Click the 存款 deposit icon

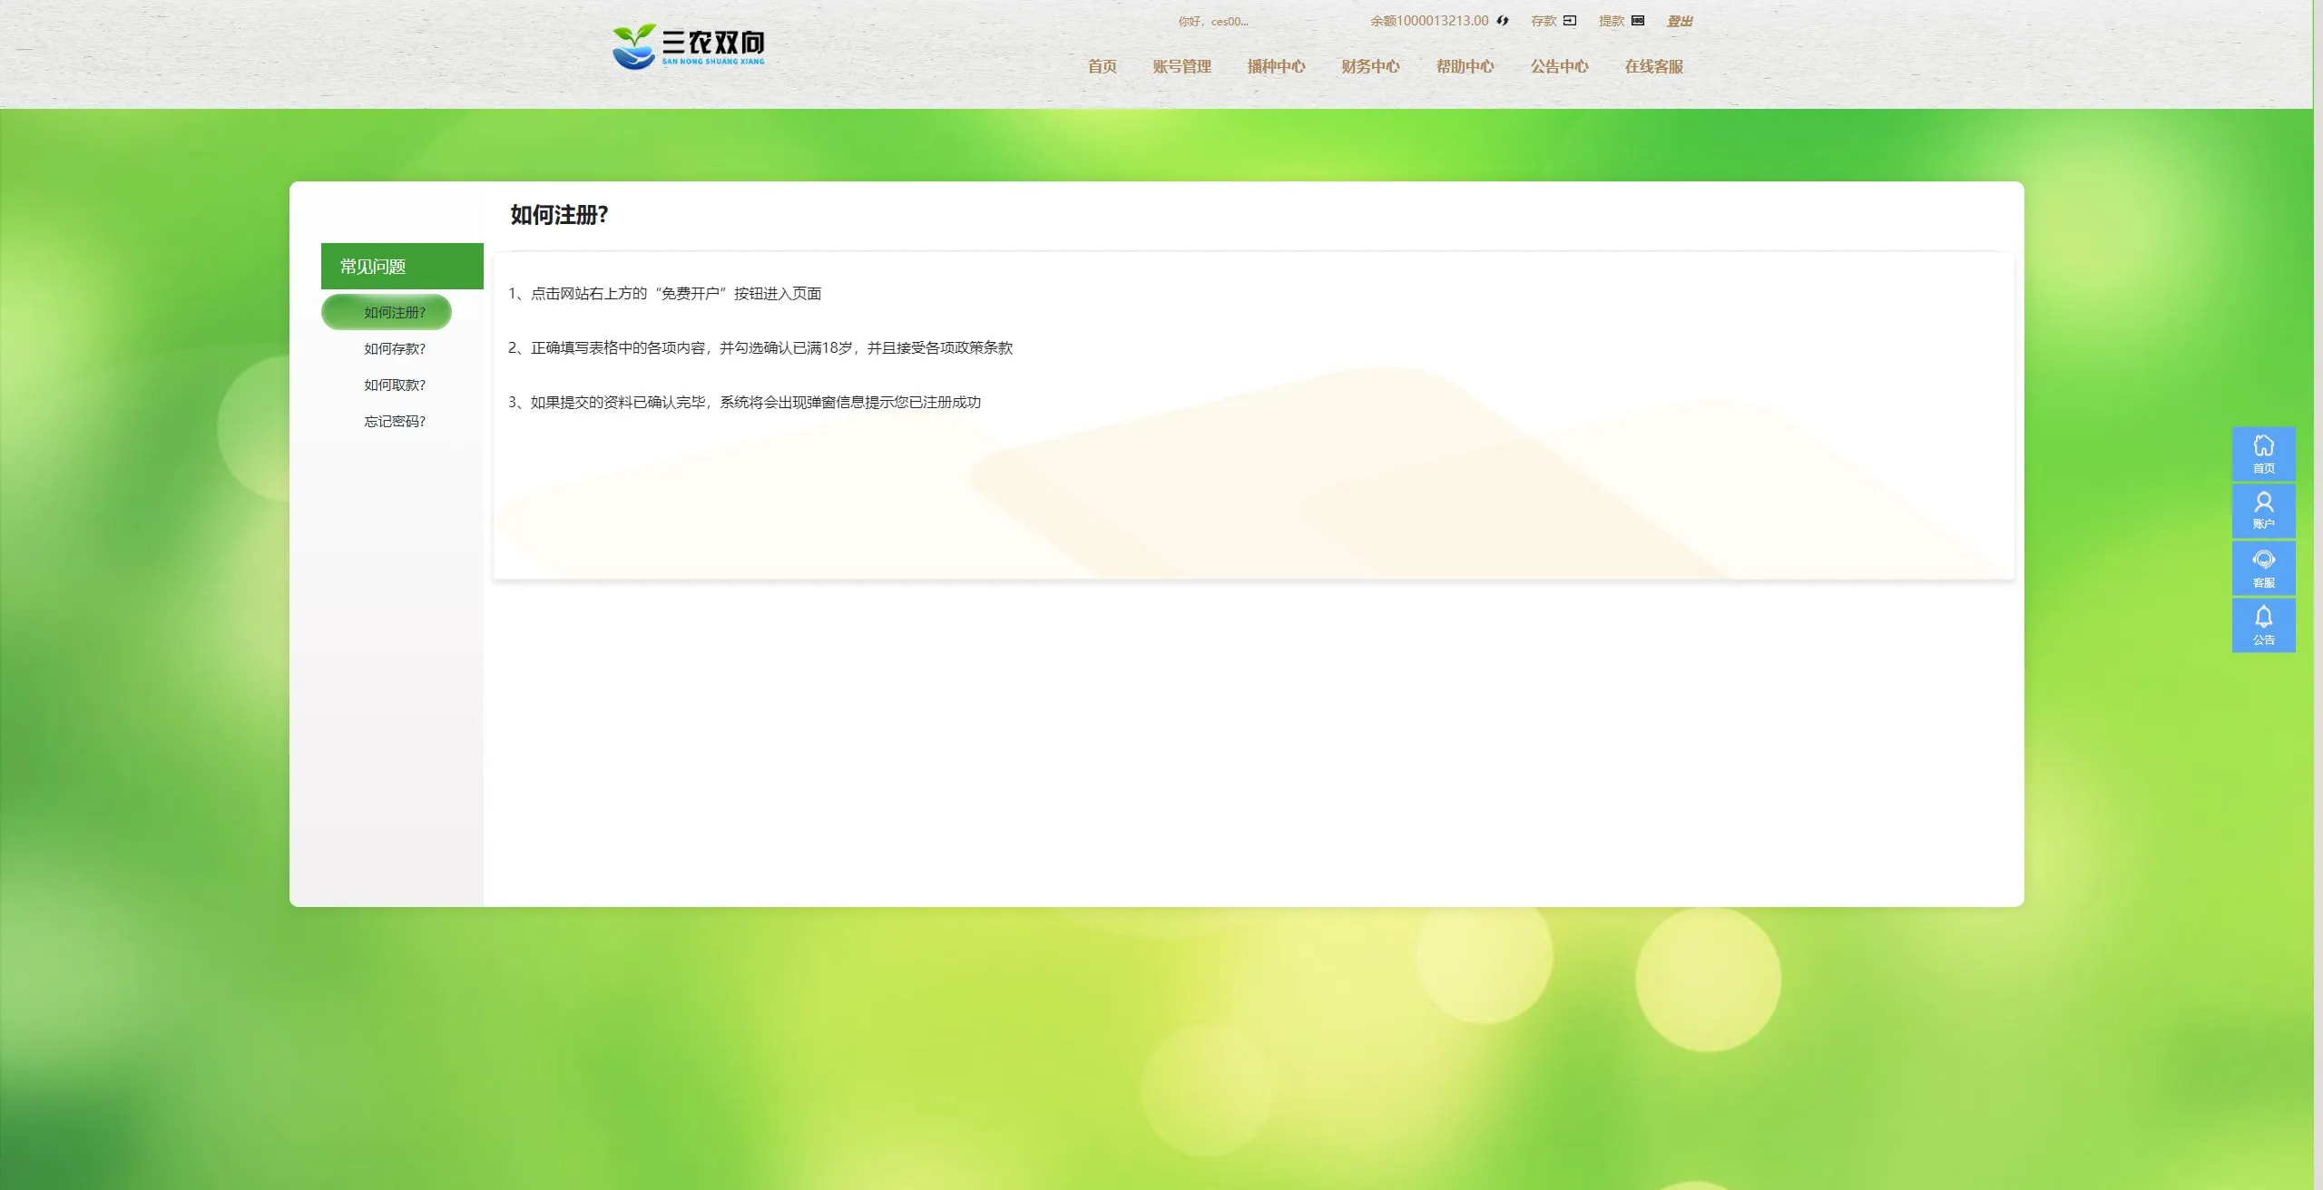tap(1570, 21)
